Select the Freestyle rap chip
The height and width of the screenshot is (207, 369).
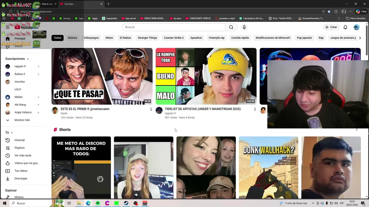216,38
